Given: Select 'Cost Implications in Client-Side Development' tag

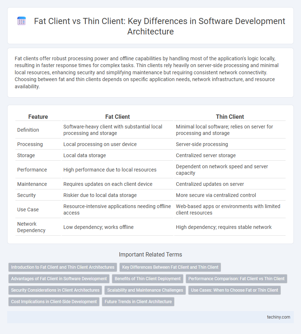Looking at the screenshot, I should tap(54, 302).
